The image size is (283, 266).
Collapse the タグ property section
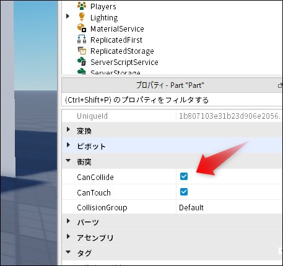pyautogui.click(x=68, y=252)
